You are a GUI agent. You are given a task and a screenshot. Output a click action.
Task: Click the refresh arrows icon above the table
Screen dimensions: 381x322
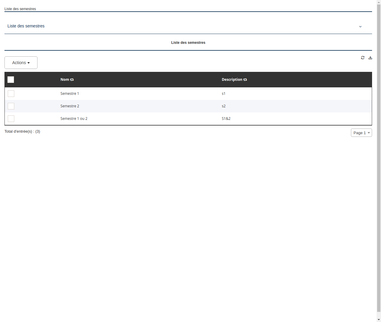pos(363,58)
